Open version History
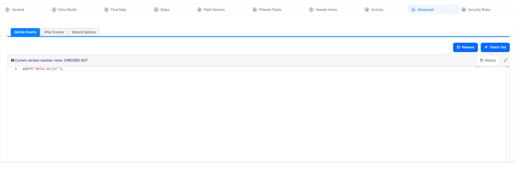520x172 pixels. pos(488,60)
